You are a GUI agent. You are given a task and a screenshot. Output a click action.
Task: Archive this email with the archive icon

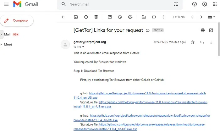click(x=76, y=17)
